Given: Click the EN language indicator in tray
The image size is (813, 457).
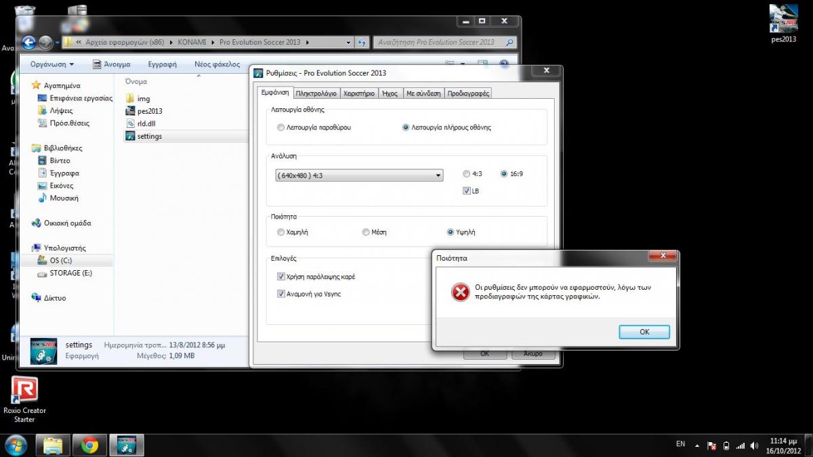Looking at the screenshot, I should pyautogui.click(x=680, y=444).
